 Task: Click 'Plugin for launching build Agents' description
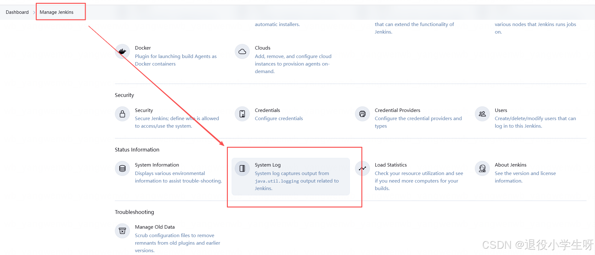[x=176, y=60]
